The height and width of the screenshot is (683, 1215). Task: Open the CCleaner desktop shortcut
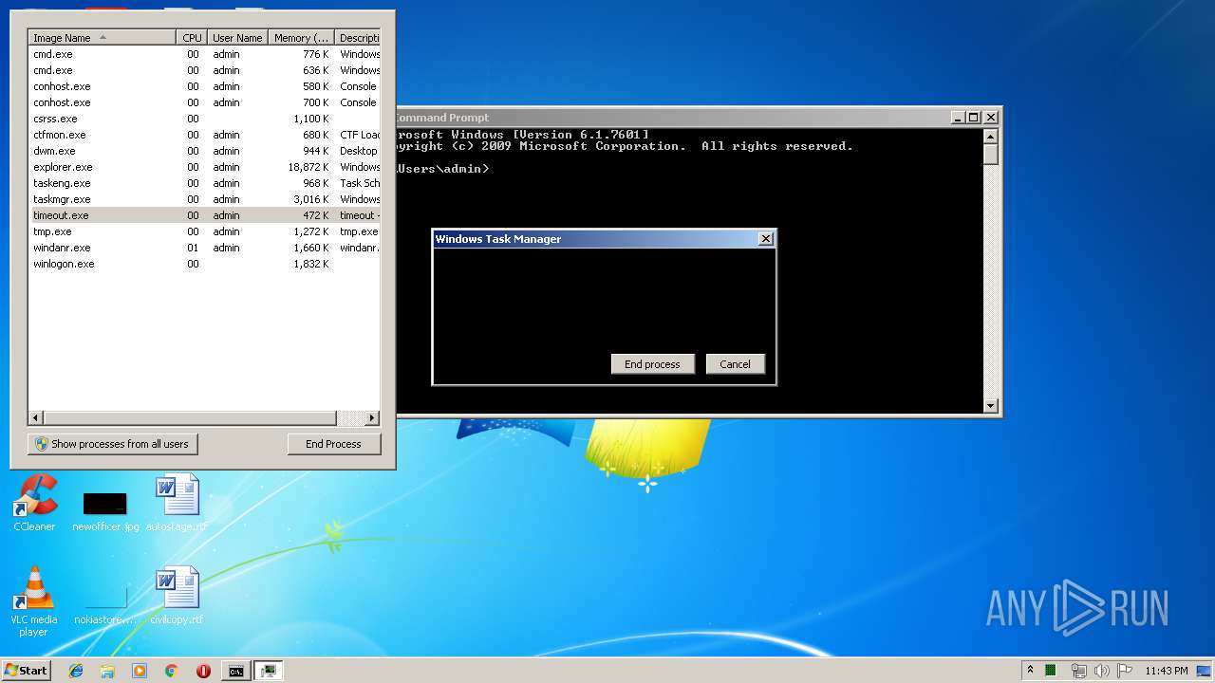tap(35, 503)
